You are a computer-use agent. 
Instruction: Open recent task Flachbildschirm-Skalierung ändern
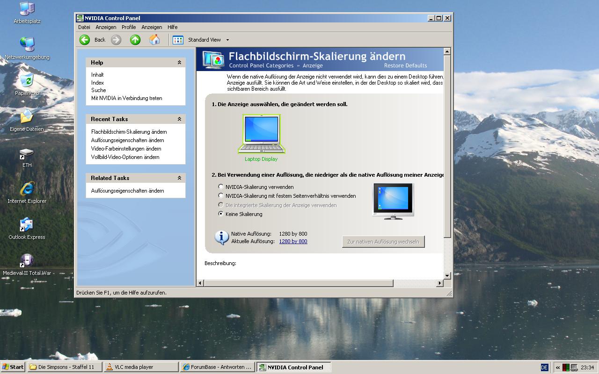pyautogui.click(x=129, y=132)
